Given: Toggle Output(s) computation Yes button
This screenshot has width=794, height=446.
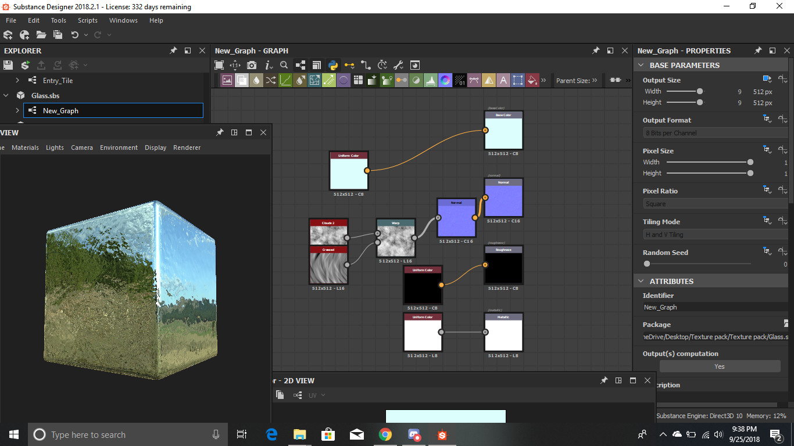Looking at the screenshot, I should [x=720, y=366].
